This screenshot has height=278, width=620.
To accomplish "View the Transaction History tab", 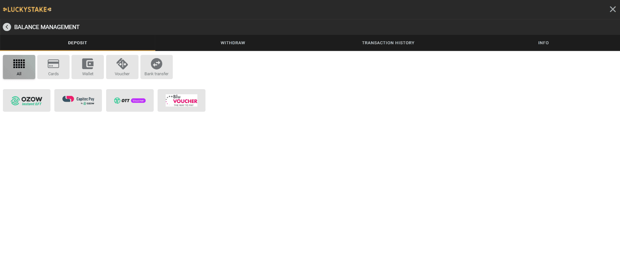I will 388,43.
